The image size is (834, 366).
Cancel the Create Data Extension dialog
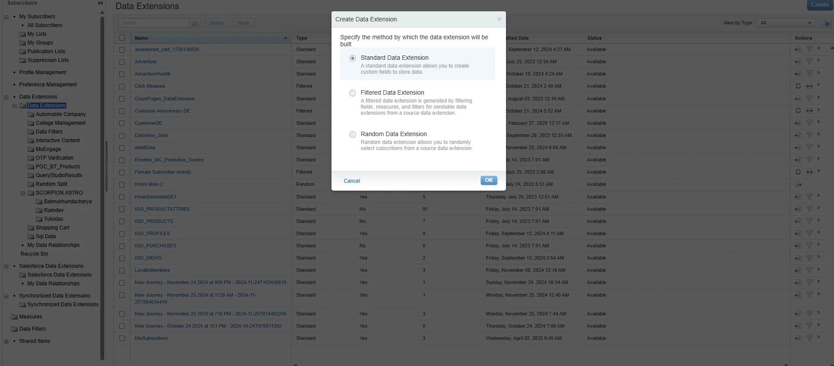tap(352, 181)
